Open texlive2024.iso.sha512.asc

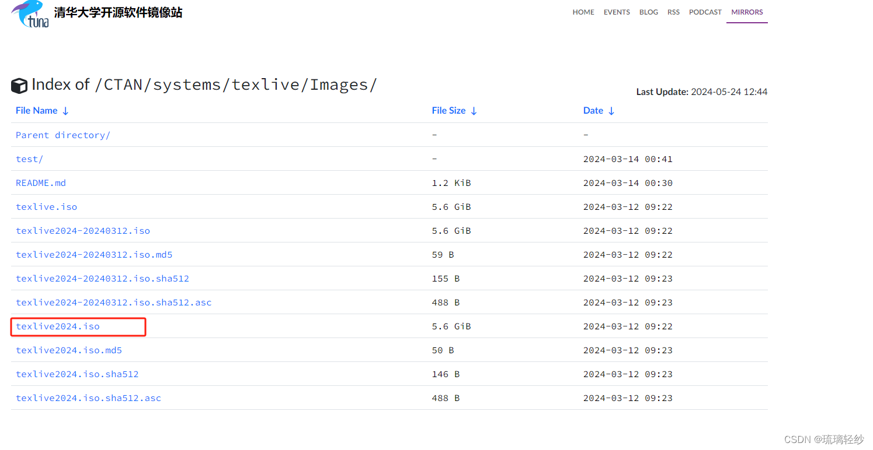[88, 398]
